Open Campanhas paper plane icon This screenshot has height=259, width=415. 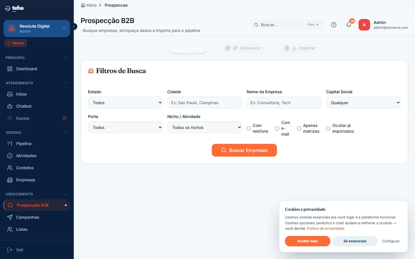(10, 217)
